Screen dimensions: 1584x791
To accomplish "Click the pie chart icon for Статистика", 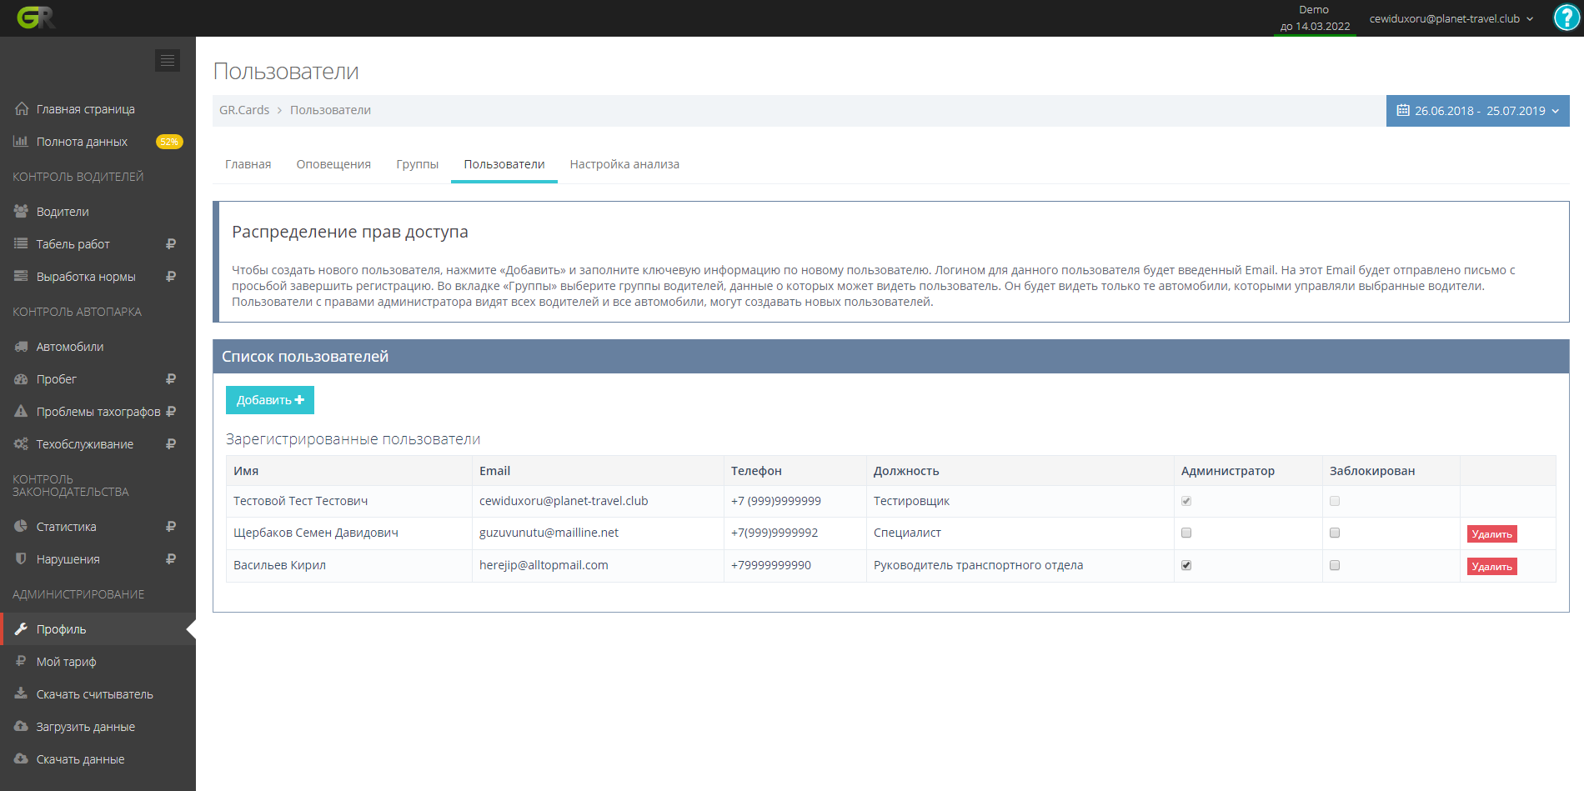I will click(22, 527).
